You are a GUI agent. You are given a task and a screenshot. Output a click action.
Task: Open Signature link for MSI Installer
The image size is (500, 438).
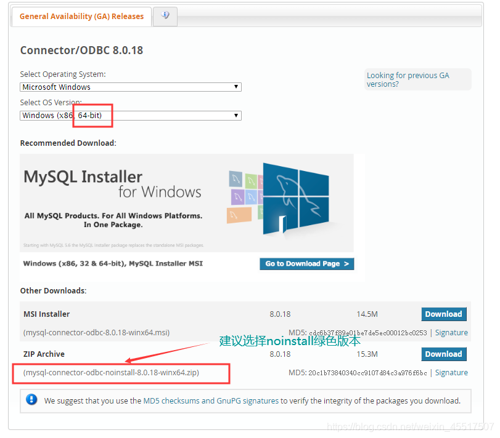[451, 333]
